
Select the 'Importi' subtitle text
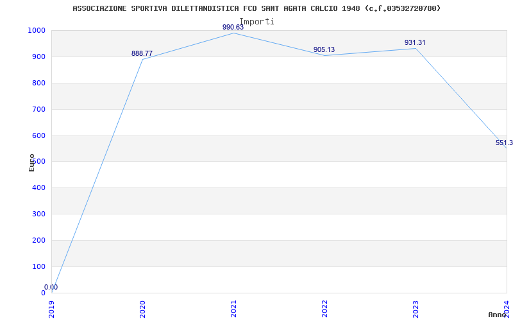[x=256, y=21]
